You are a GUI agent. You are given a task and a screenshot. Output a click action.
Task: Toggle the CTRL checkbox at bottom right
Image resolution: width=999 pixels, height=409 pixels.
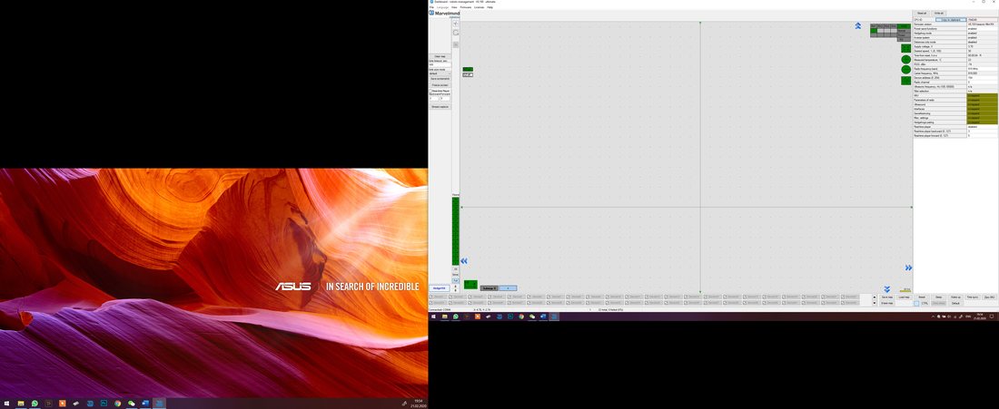point(916,304)
